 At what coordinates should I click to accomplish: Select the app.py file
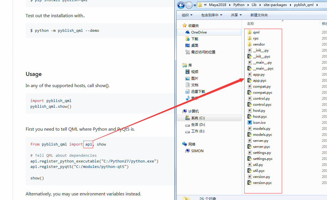256,74
